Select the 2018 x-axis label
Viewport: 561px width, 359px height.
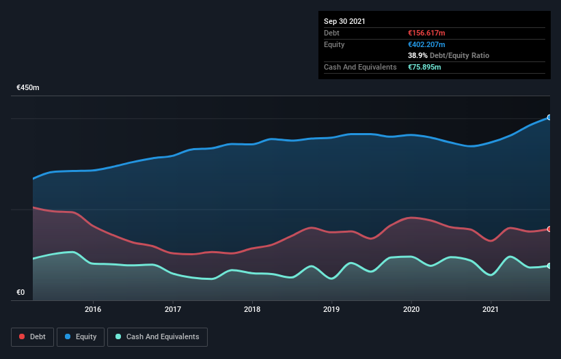coord(252,309)
